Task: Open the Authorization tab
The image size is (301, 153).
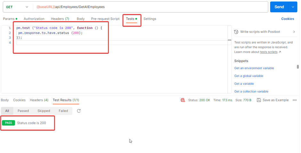Action: (x=34, y=19)
